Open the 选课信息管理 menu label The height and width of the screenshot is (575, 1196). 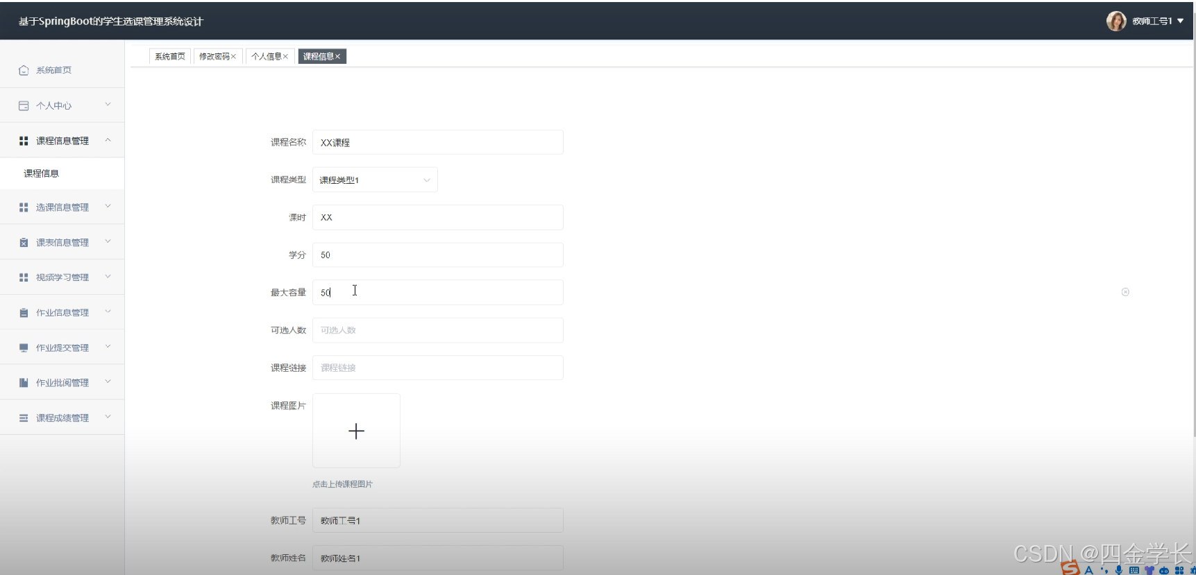point(62,207)
